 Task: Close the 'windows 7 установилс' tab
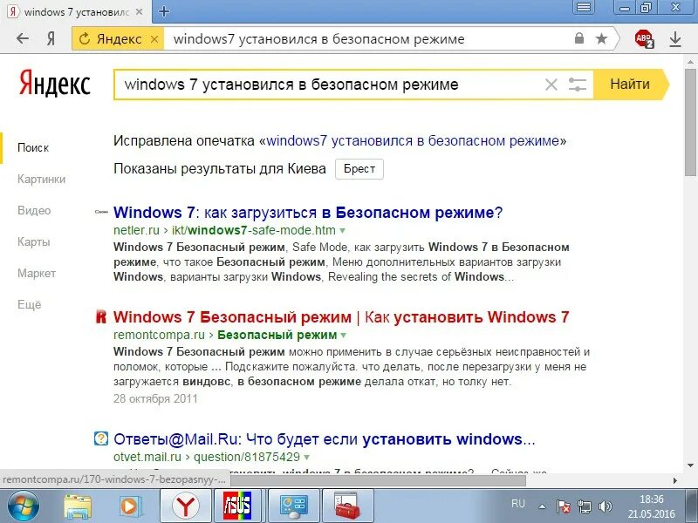[140, 12]
